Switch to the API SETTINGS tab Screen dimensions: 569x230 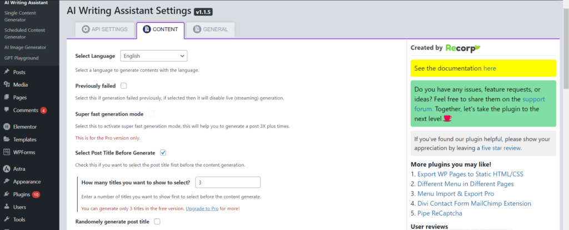coord(105,29)
